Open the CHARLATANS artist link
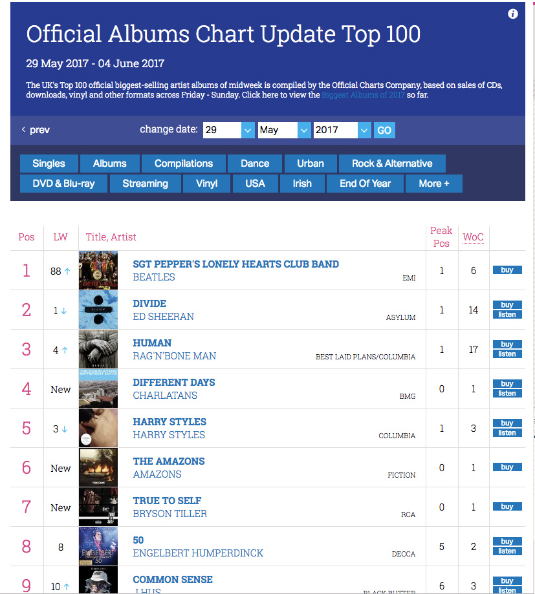This screenshot has height=594, width=535. (165, 396)
